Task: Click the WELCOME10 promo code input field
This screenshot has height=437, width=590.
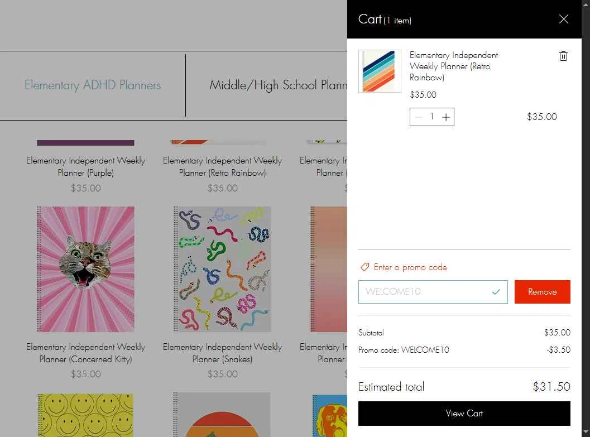Action: (x=433, y=292)
